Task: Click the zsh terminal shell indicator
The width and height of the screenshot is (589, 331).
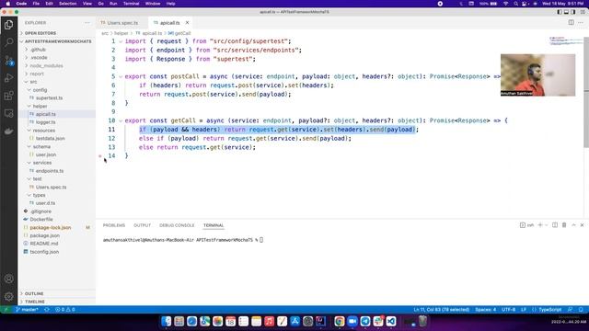Action: click(527, 225)
